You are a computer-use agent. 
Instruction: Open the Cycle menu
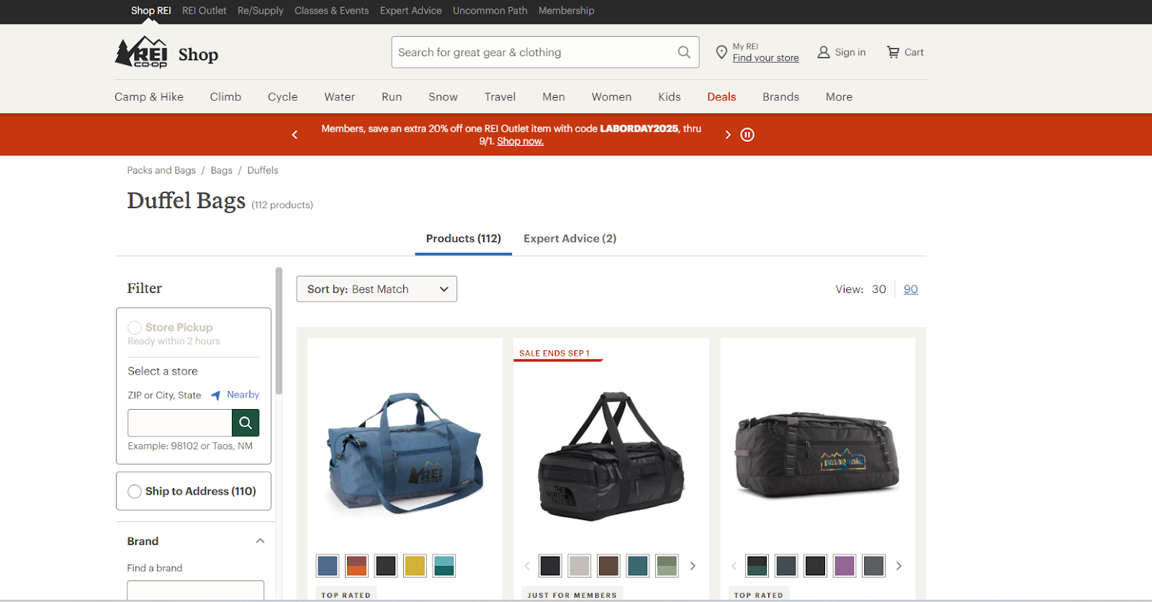click(x=282, y=96)
